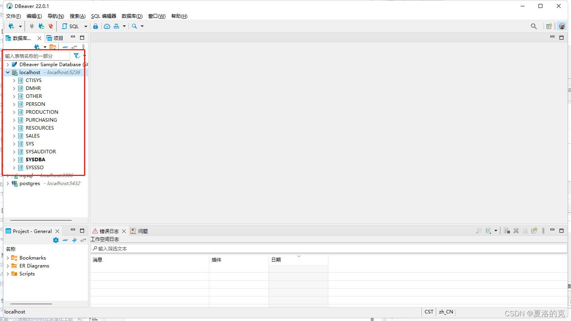The width and height of the screenshot is (571, 321).
Task: Expand DBeaver Sample Database node
Action: [x=8, y=64]
